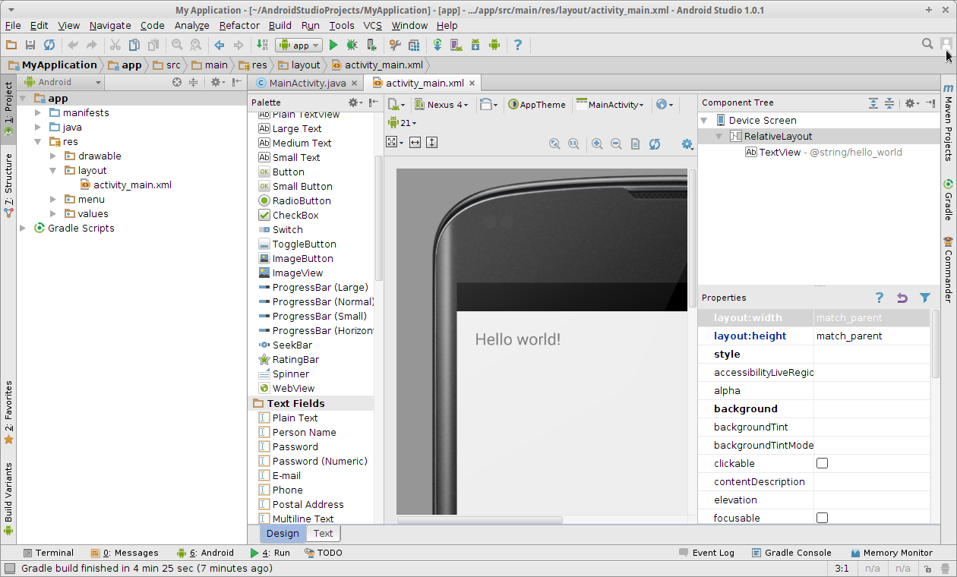Open the locale globe dropdown

coord(665,105)
